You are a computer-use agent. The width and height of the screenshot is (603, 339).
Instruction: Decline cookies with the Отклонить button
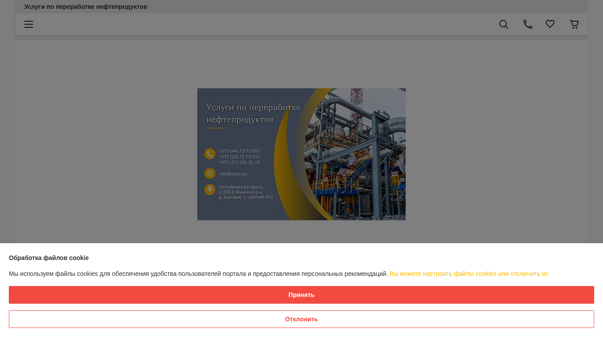(301, 319)
